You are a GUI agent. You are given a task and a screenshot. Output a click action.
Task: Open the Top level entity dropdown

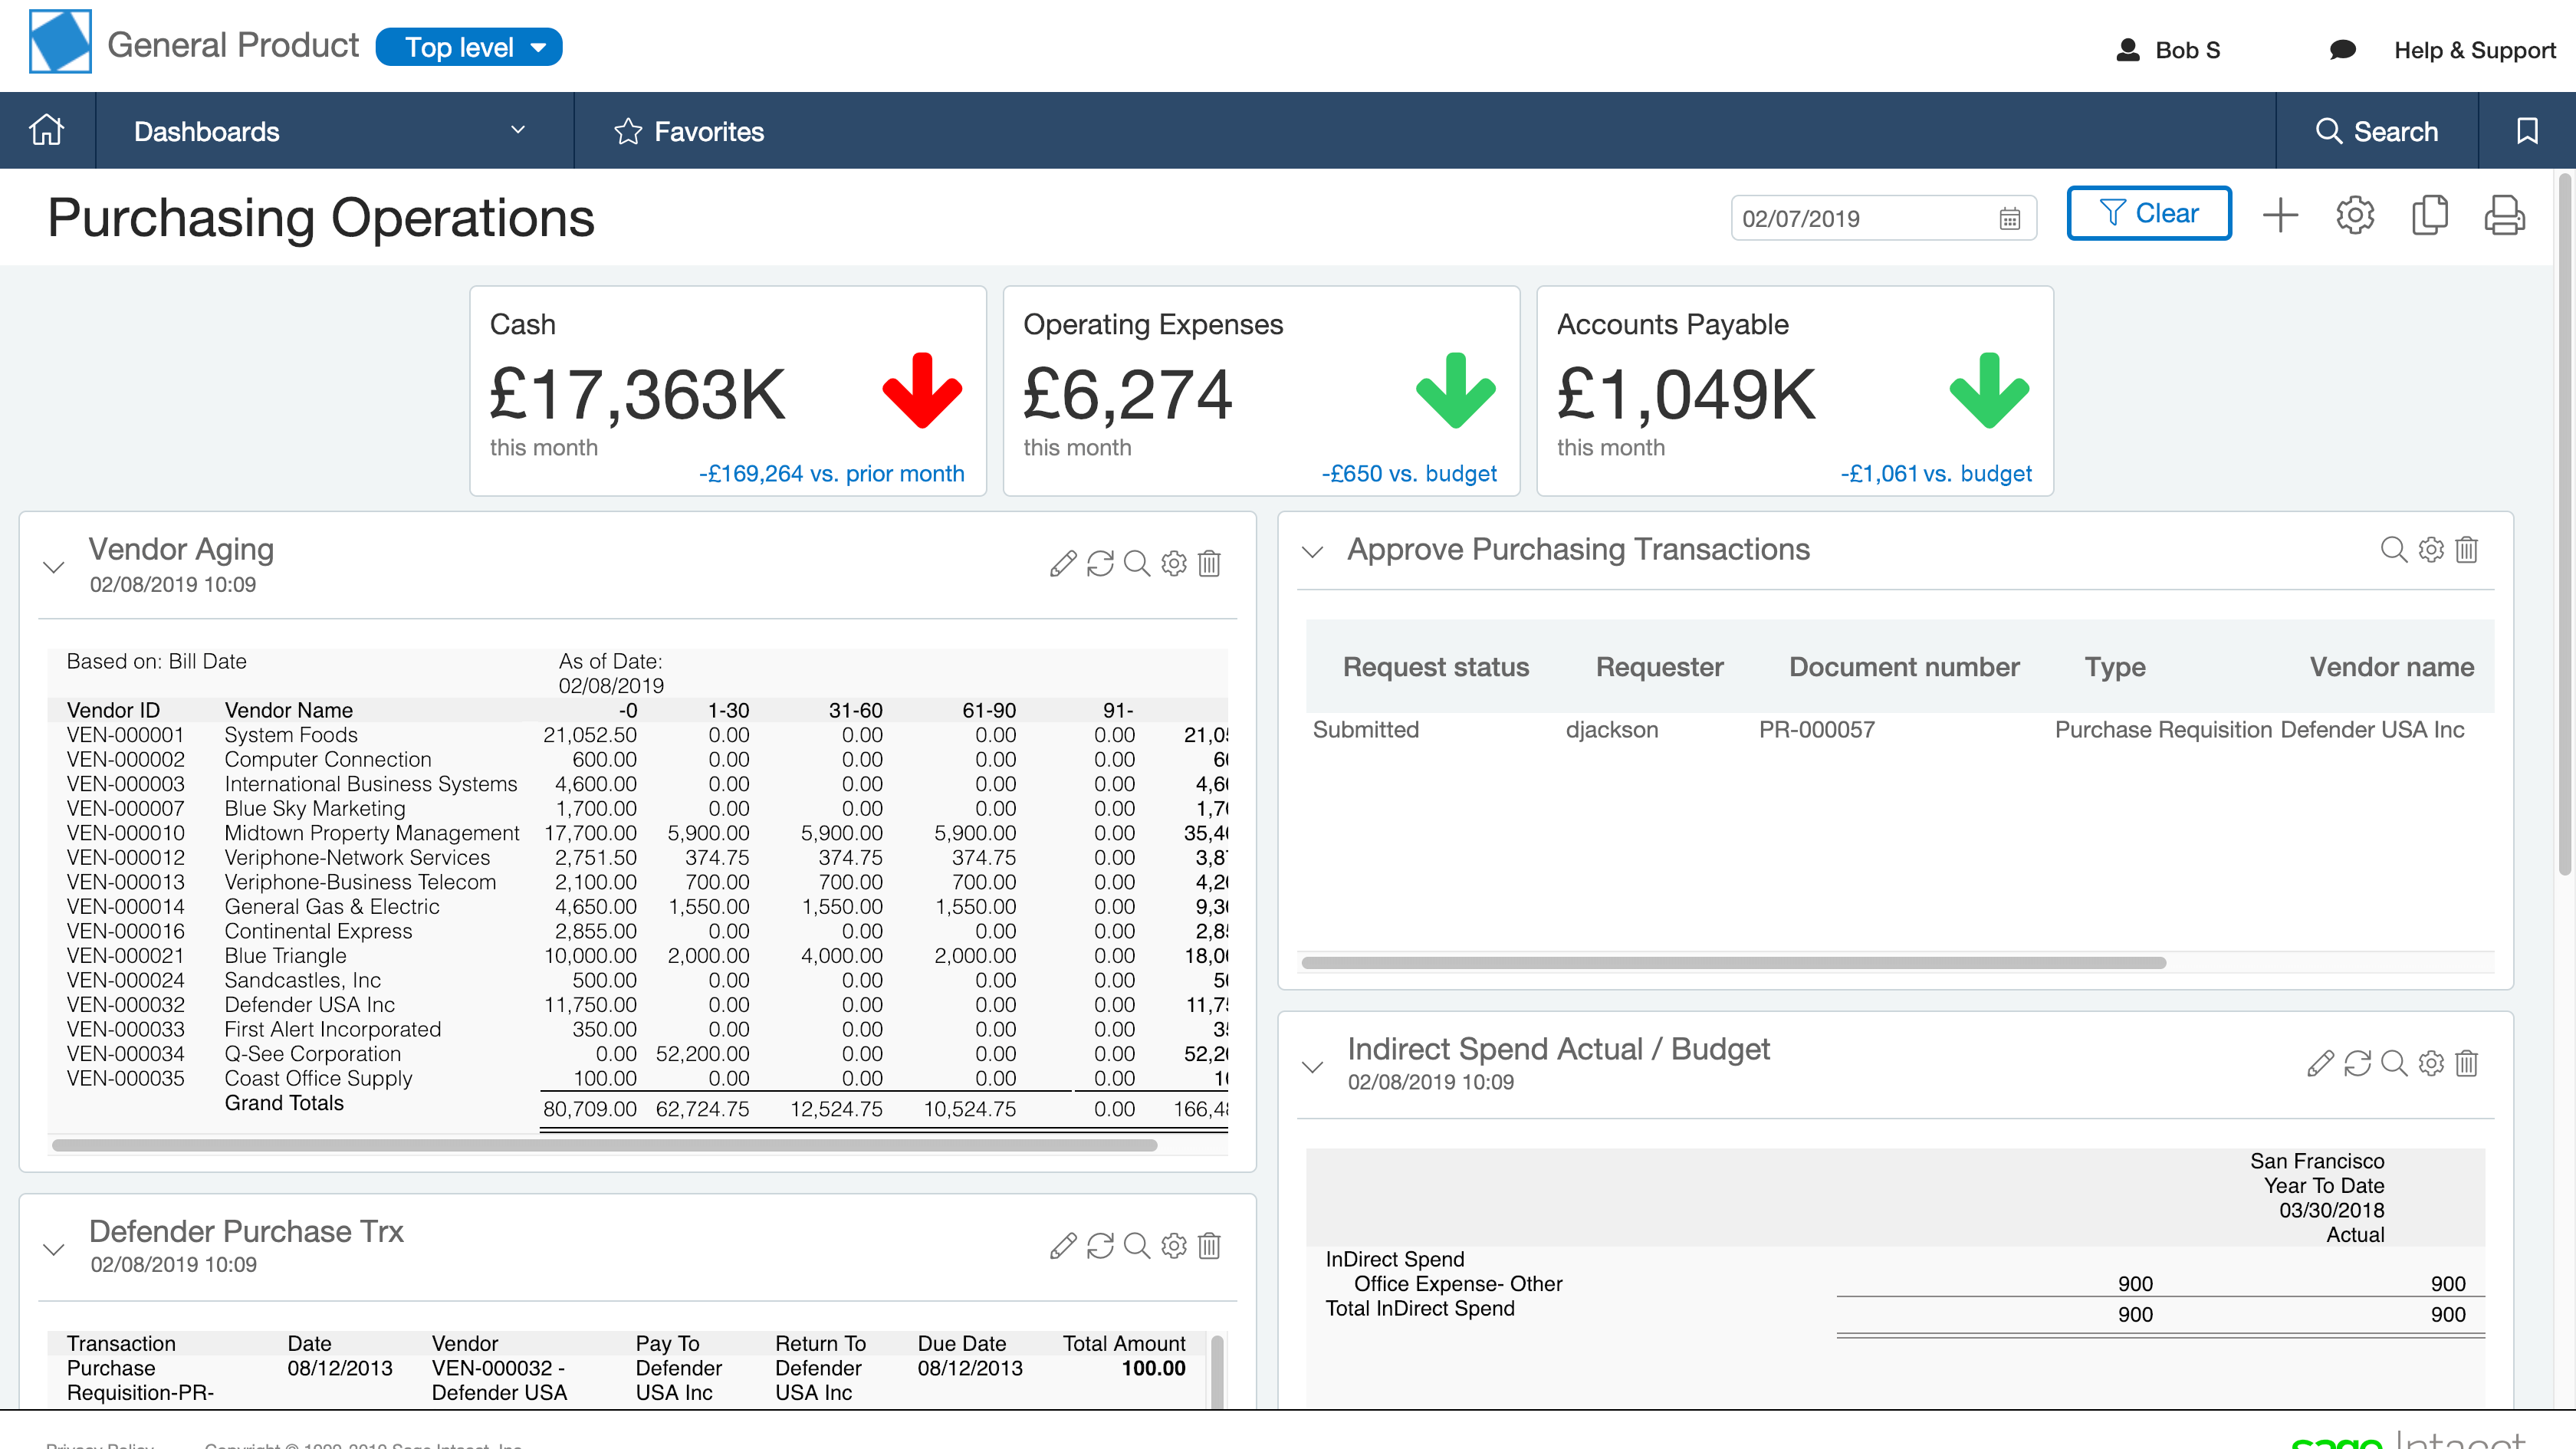pos(469,47)
